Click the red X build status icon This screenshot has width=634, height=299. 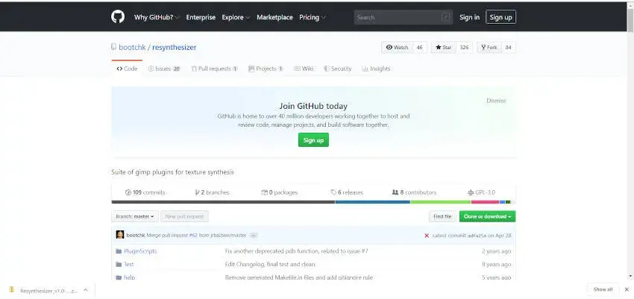click(x=427, y=235)
